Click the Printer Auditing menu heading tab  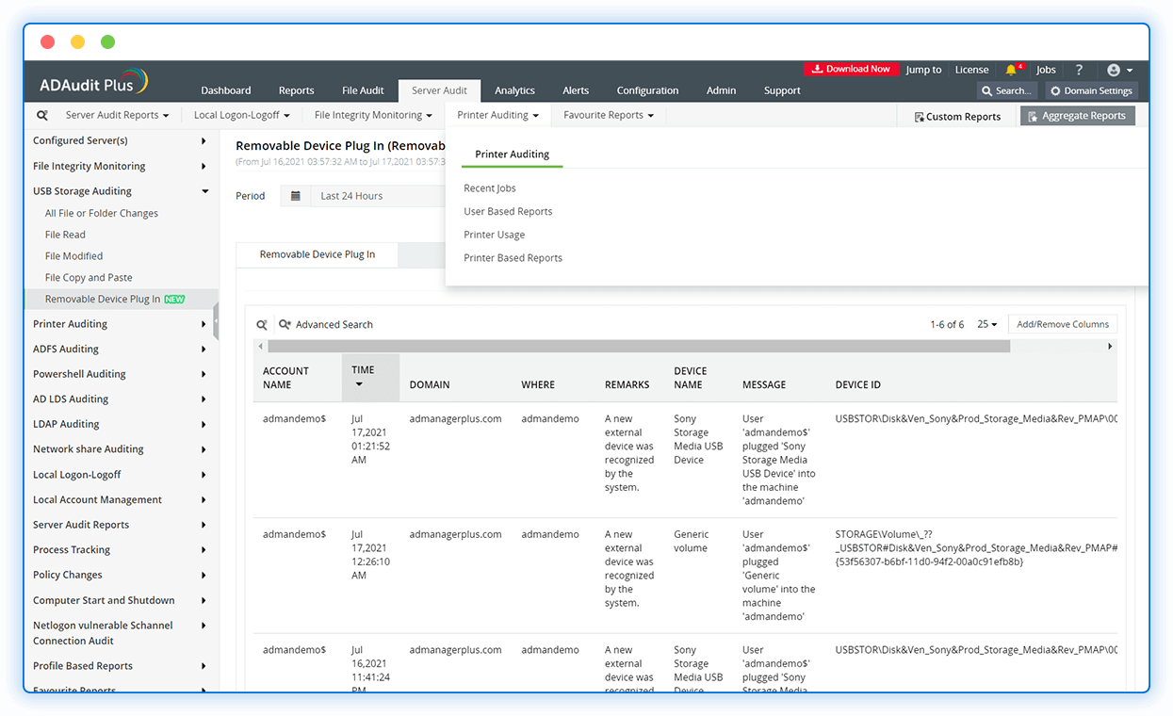click(x=512, y=154)
